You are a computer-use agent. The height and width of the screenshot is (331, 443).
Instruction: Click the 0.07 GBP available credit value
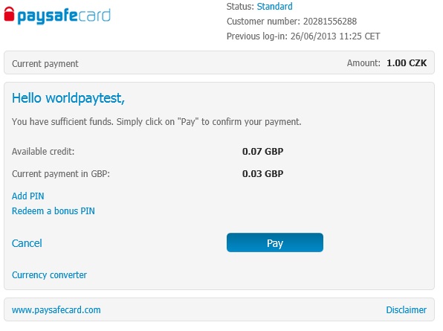(262, 151)
